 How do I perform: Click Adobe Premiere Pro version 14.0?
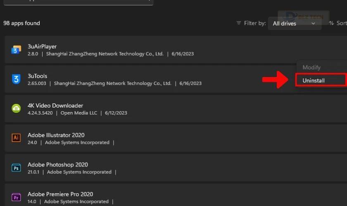[x=32, y=201]
